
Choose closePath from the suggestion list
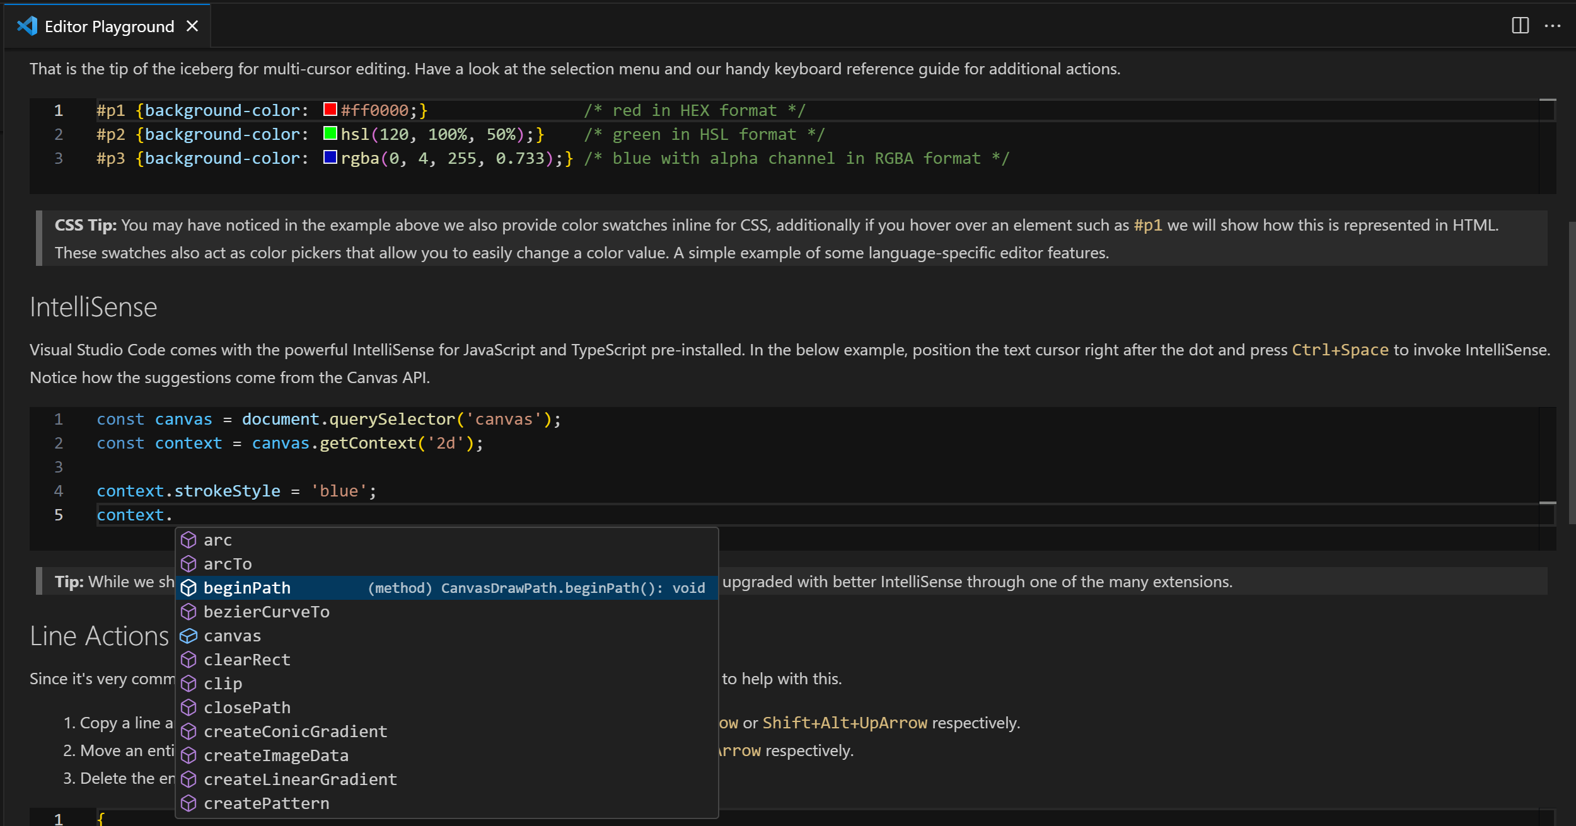point(246,708)
